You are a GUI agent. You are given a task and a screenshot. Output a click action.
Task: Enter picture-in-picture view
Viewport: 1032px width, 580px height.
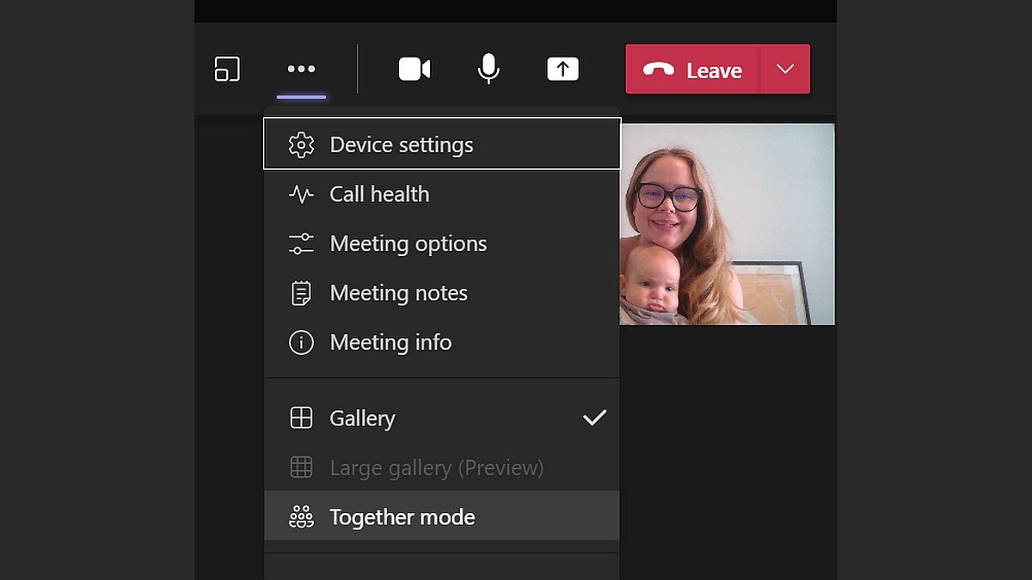[227, 69]
